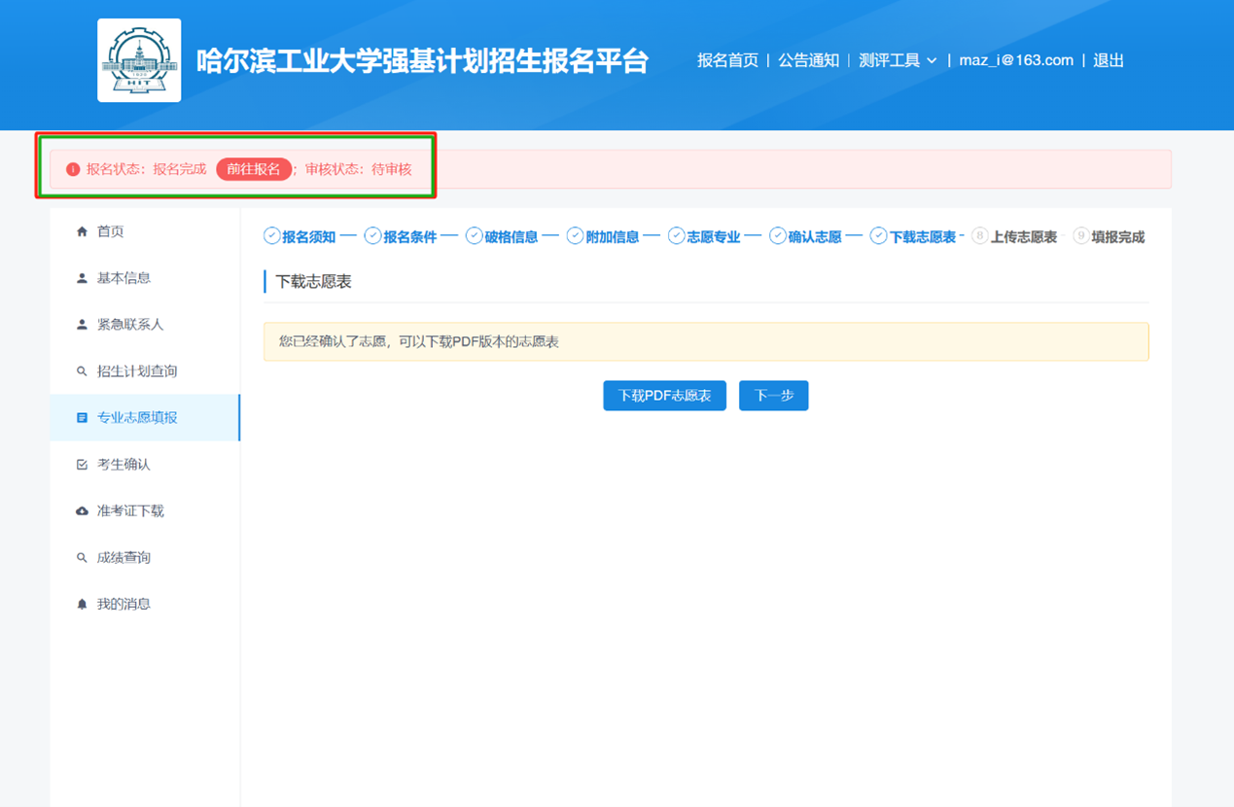1234x807 pixels.
Task: Click the red 前往报名 button
Action: (x=254, y=169)
